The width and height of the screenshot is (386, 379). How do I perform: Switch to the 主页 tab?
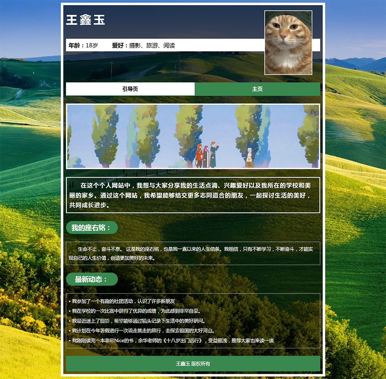coord(257,89)
